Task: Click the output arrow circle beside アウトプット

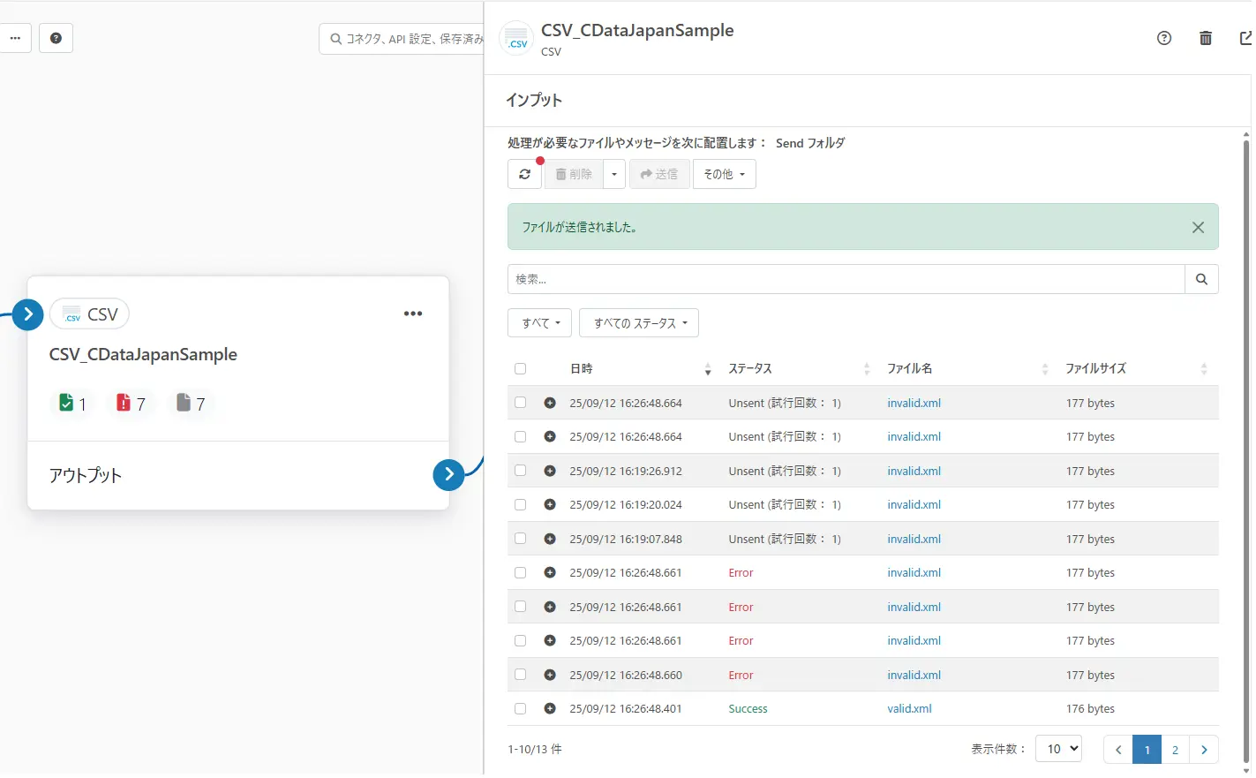Action: pyautogui.click(x=449, y=474)
